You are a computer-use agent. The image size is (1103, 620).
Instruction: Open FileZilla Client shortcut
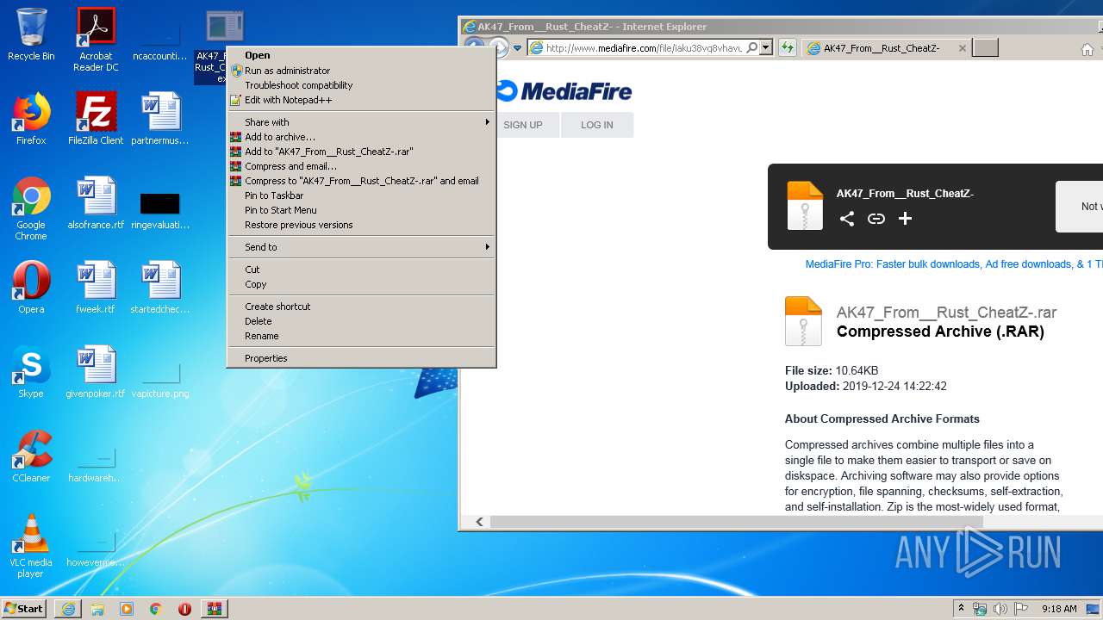[96, 119]
